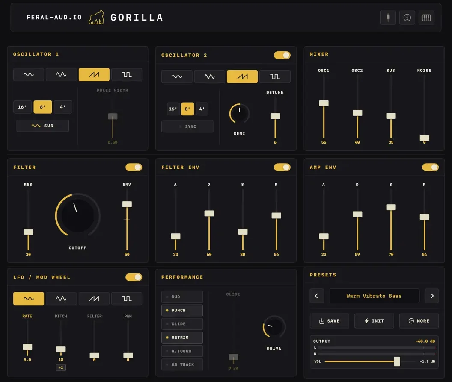This screenshot has height=382, width=452.
Task: Open the audio input plug icon
Action: click(x=388, y=18)
